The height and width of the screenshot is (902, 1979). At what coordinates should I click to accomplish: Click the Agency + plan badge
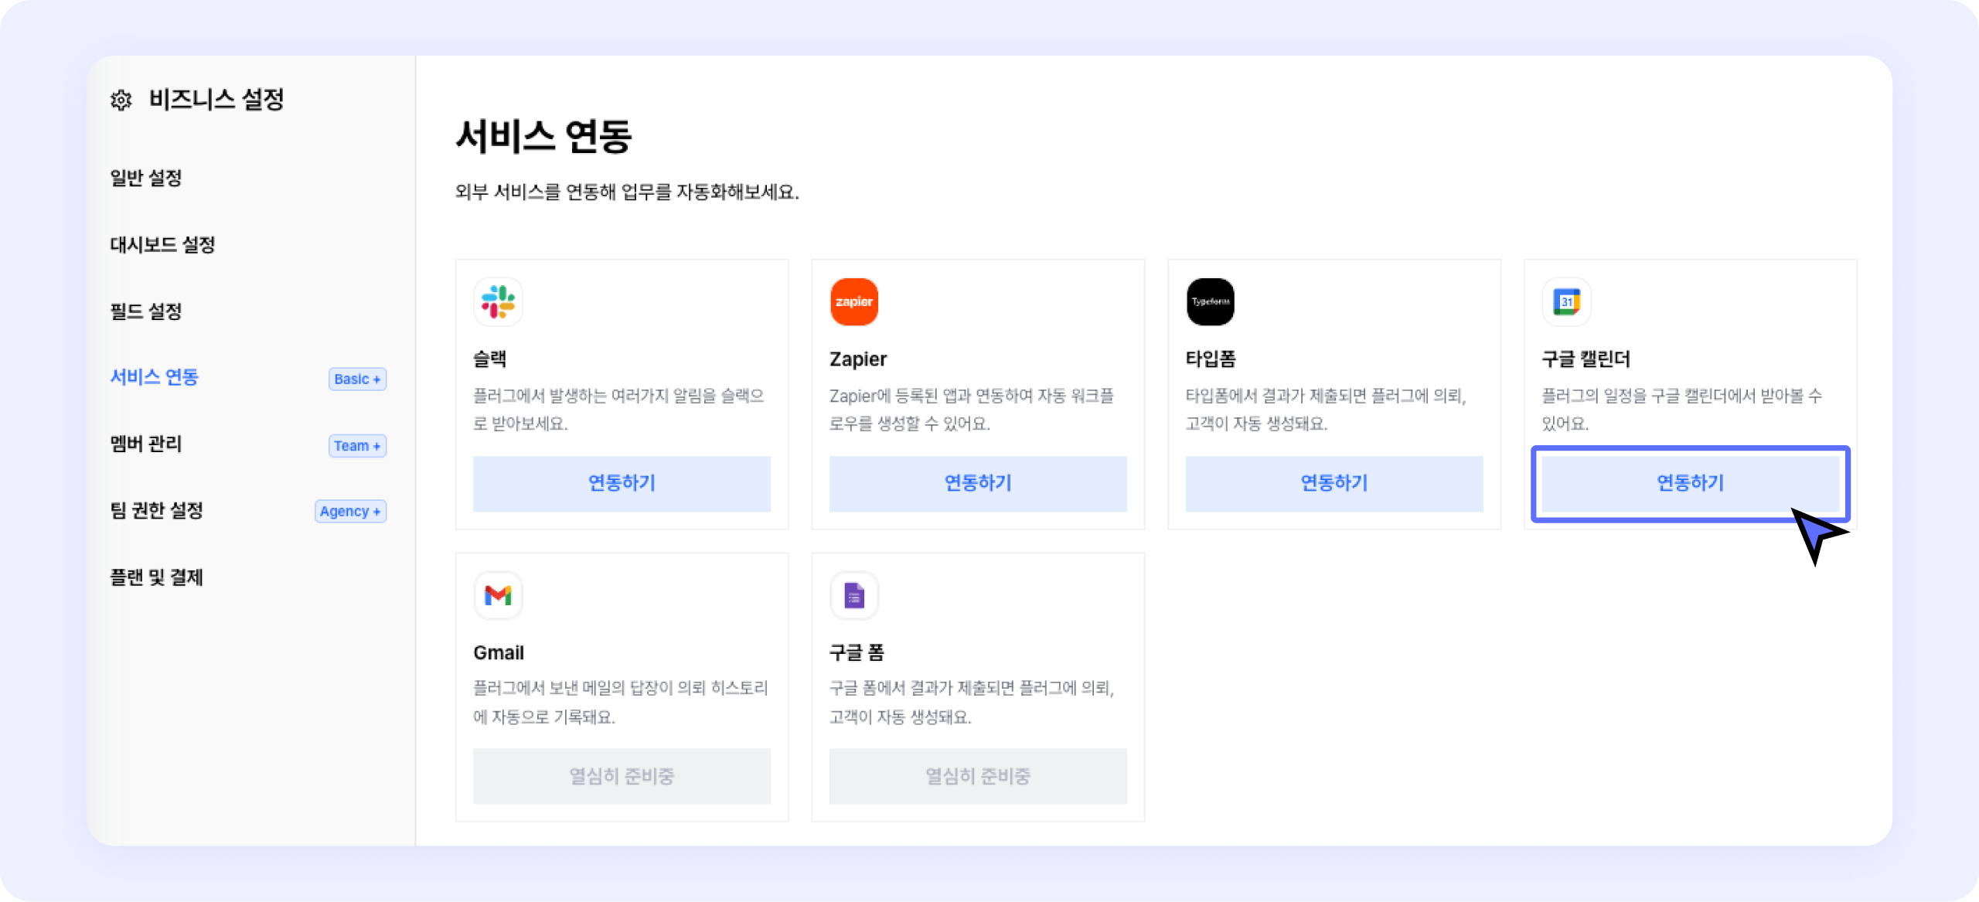coord(350,512)
